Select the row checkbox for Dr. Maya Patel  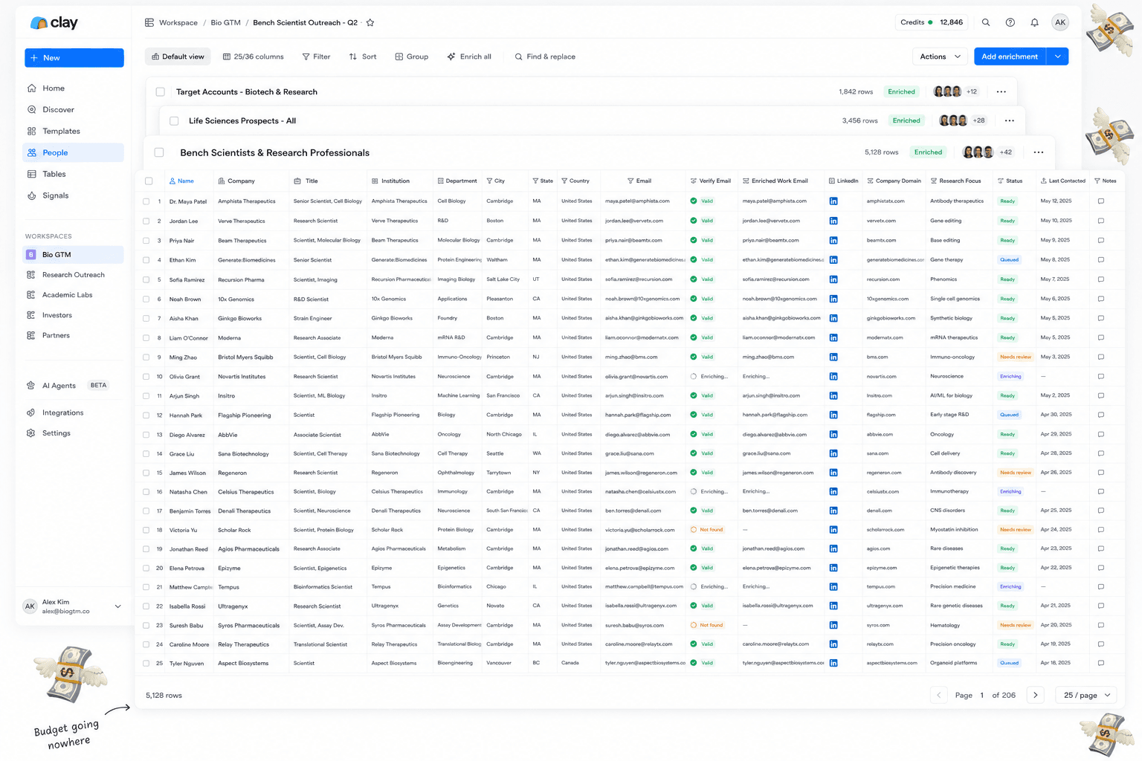pos(146,201)
